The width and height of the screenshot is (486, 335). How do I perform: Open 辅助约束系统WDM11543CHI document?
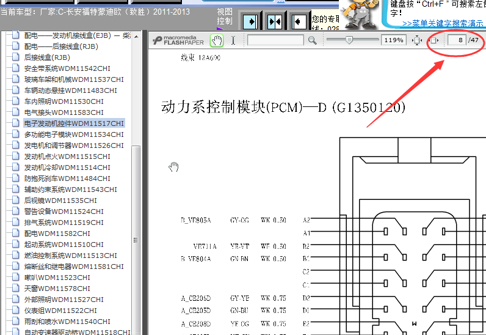pyautogui.click(x=71, y=190)
